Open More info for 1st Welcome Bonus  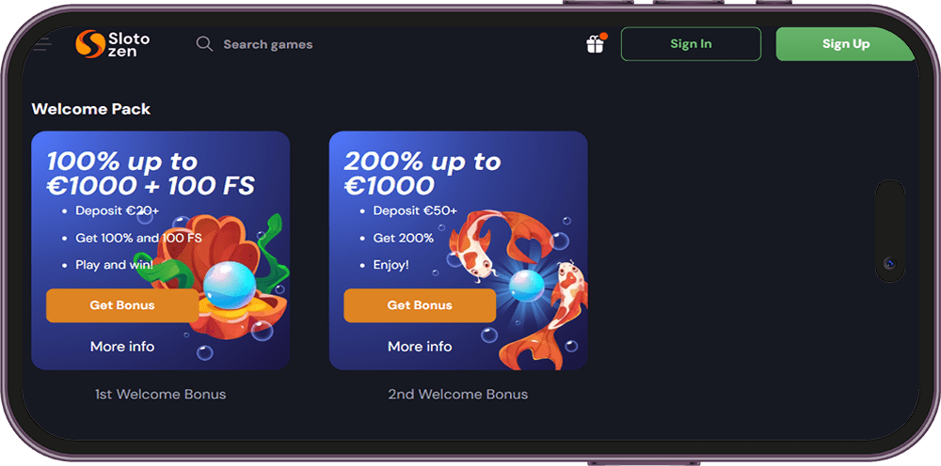click(122, 346)
